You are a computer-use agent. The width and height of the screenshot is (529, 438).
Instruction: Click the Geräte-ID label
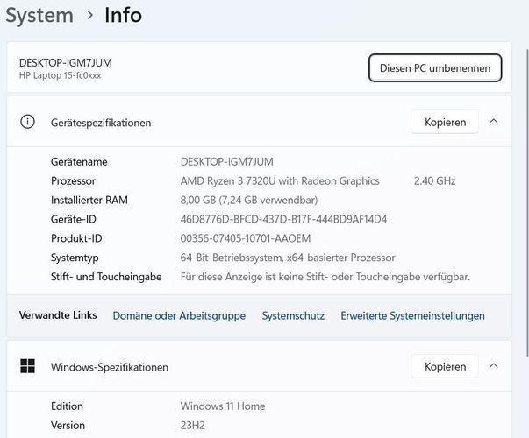pyautogui.click(x=74, y=220)
